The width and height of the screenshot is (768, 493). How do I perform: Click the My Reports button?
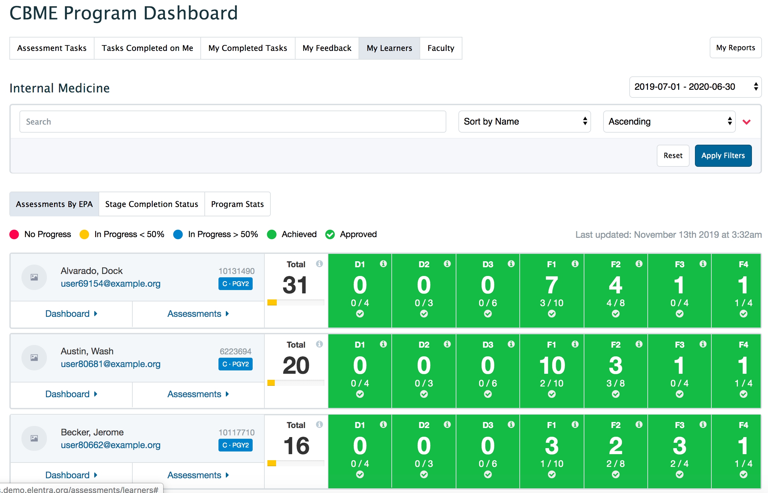pos(735,48)
